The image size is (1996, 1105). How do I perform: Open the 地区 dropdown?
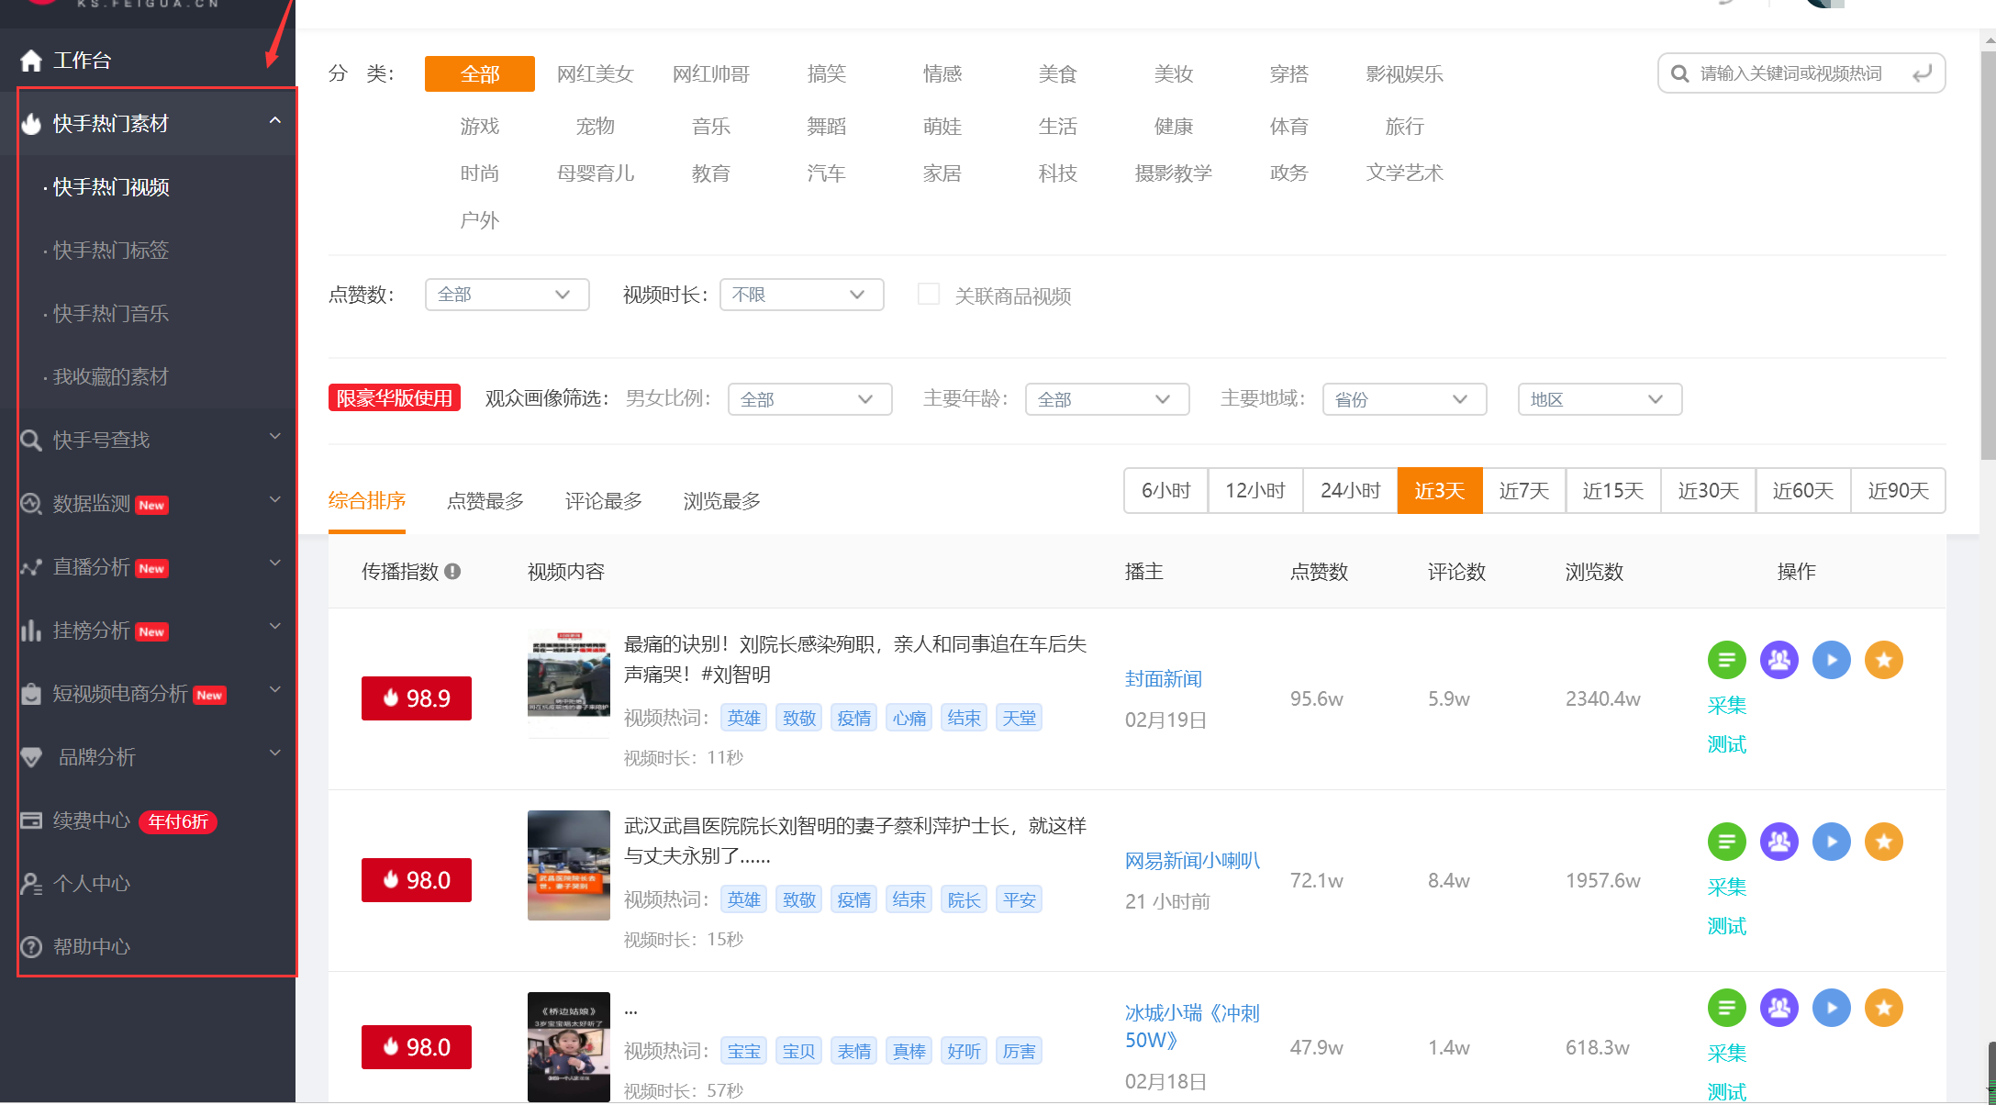tap(1600, 399)
